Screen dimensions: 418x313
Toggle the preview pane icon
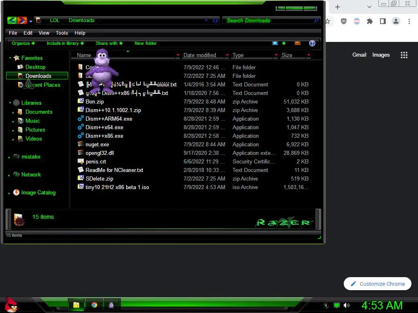click(298, 43)
